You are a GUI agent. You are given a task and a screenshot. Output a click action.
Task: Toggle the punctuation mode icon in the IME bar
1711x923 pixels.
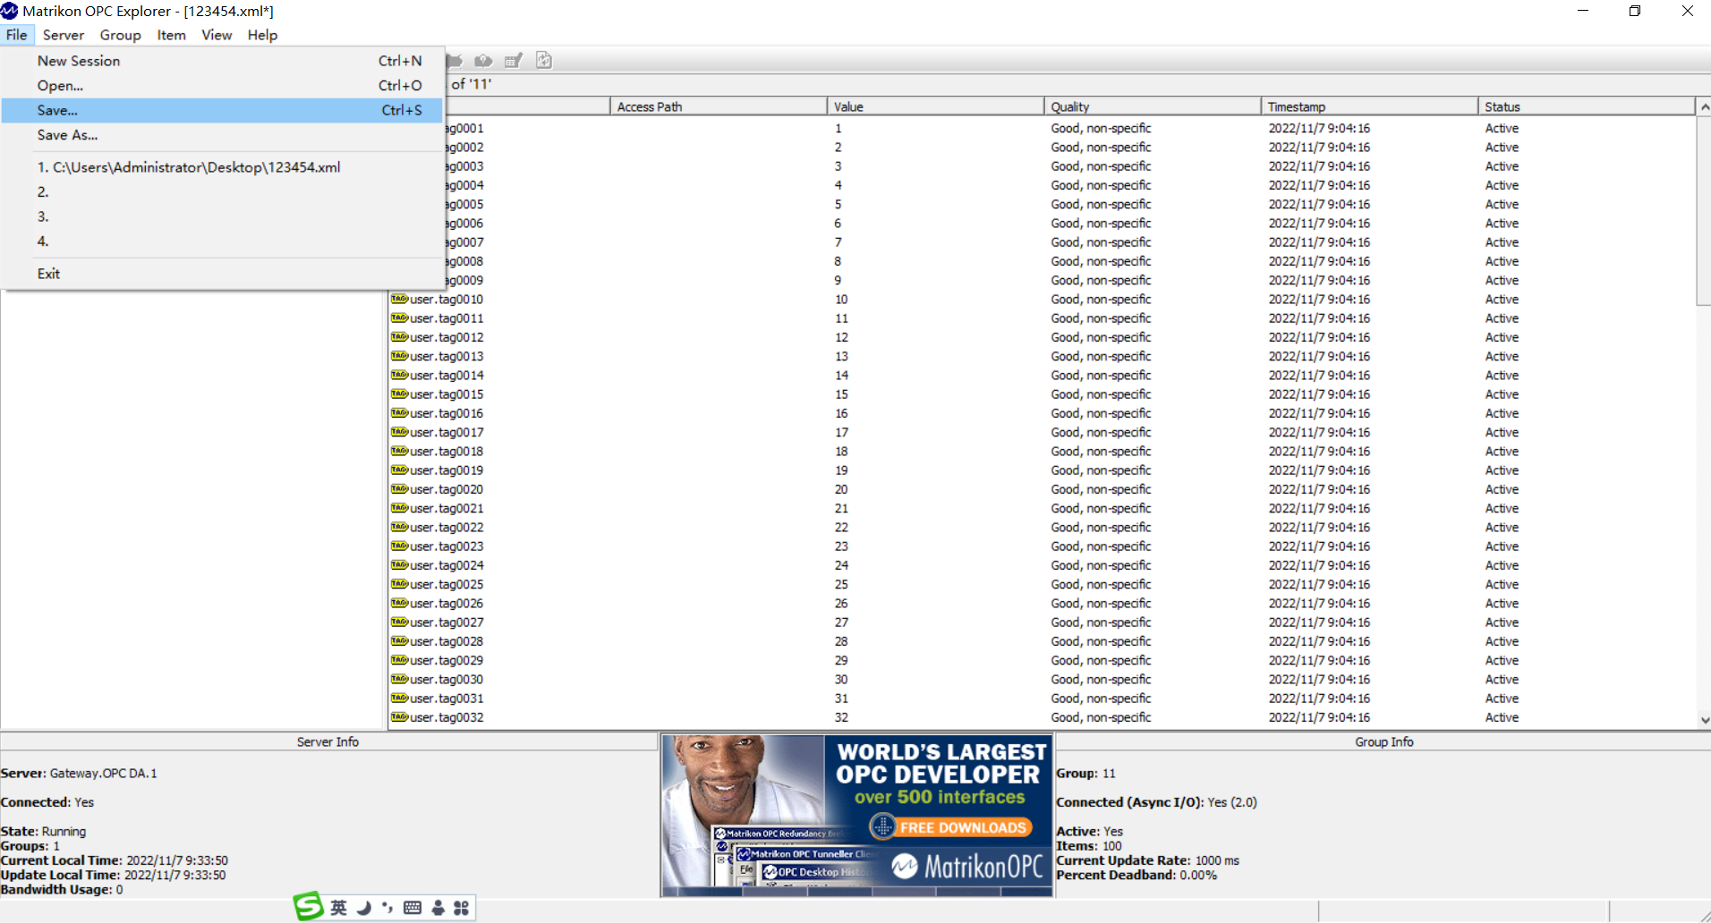point(387,908)
